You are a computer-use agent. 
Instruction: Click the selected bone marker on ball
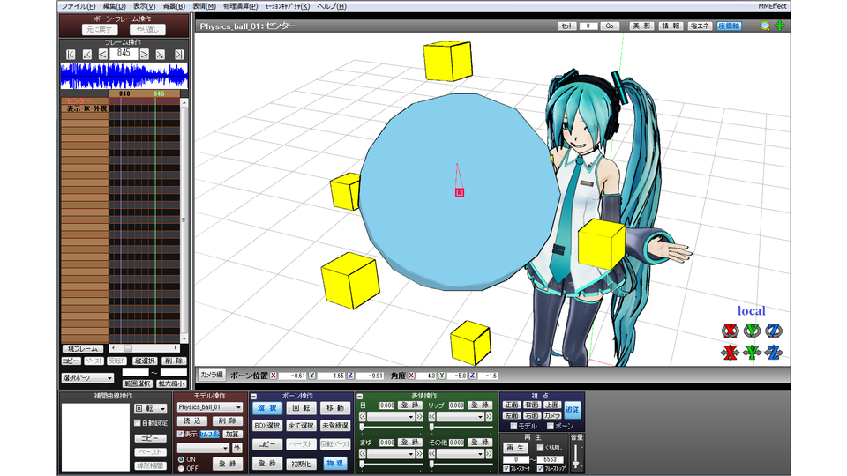[459, 193]
